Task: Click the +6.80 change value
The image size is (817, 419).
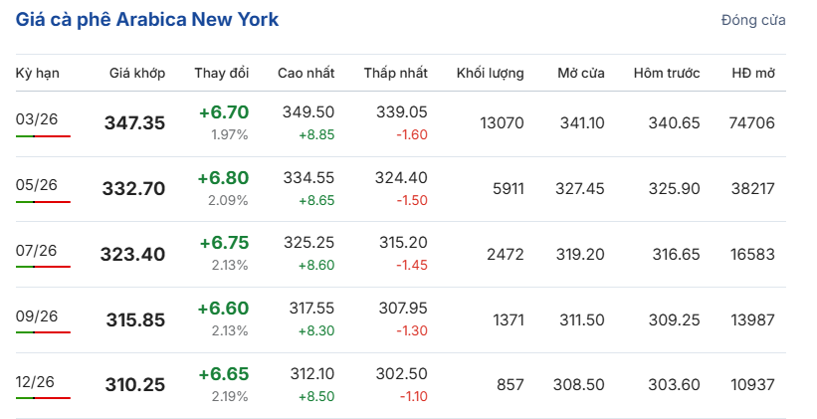Action: click(x=223, y=177)
